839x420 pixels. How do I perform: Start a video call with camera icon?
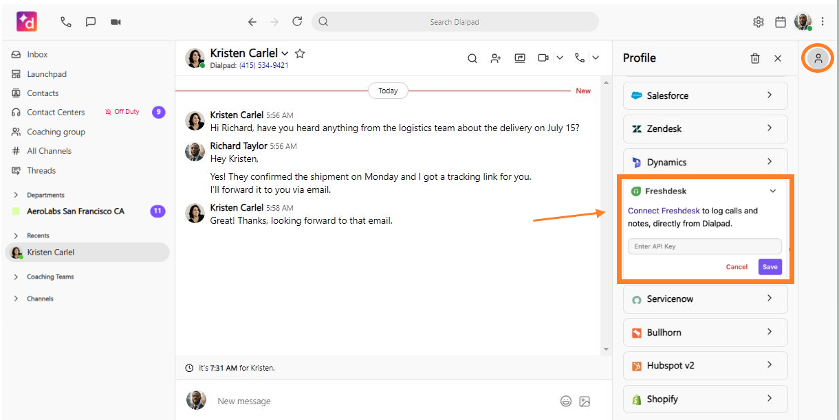click(x=543, y=58)
